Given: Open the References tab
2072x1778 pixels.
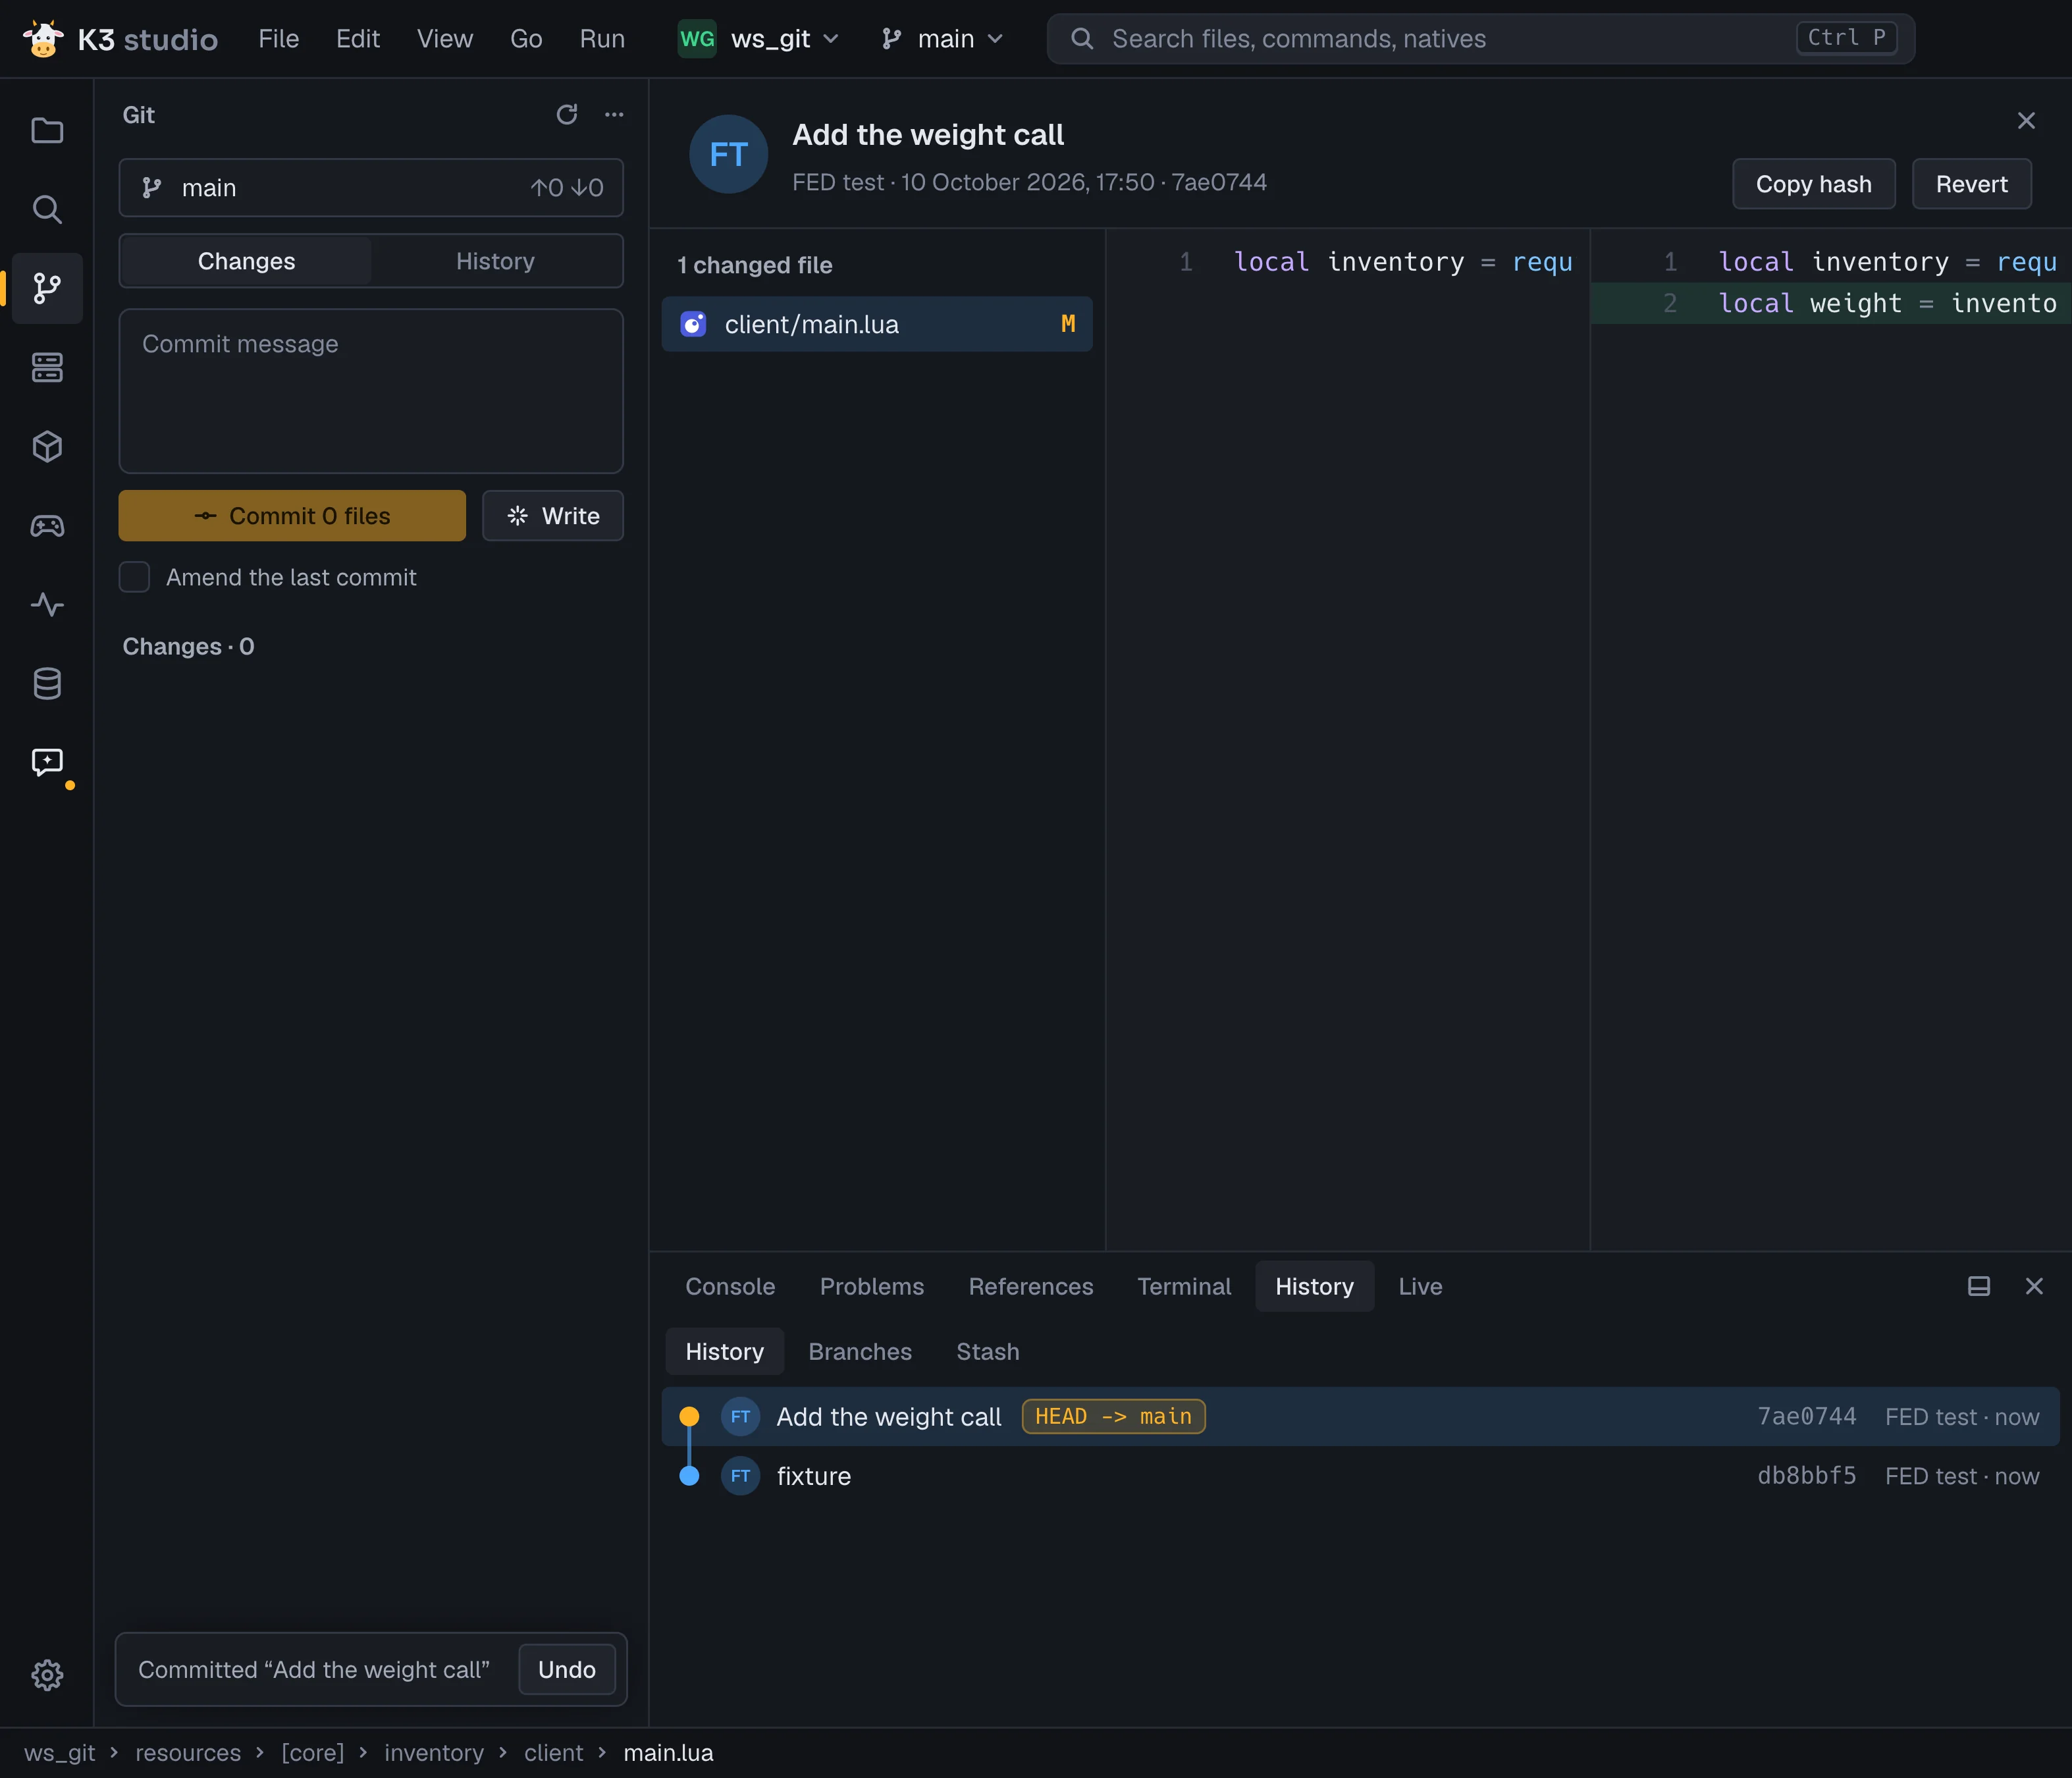Looking at the screenshot, I should pyautogui.click(x=1031, y=1286).
